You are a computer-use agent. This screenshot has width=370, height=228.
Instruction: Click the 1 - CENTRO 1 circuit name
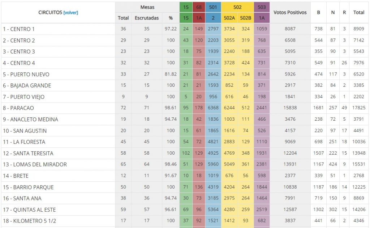pos(19,29)
